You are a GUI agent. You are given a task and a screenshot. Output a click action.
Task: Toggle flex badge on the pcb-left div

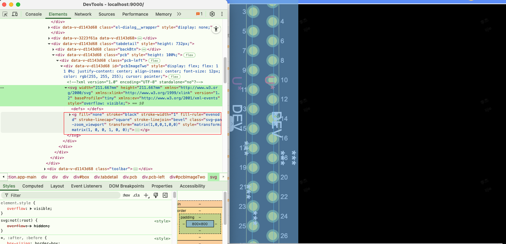[154, 60]
